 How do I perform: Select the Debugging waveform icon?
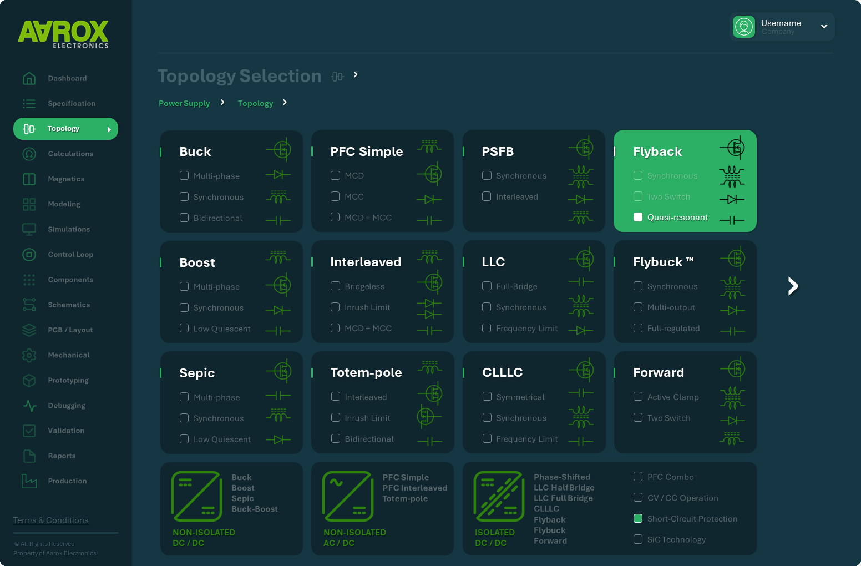[x=29, y=405]
